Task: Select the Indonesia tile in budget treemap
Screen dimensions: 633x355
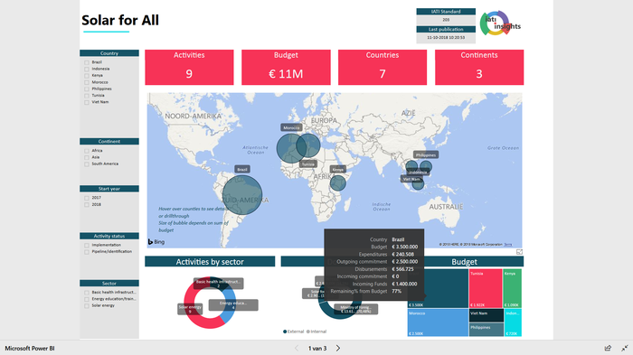Action: (x=513, y=322)
